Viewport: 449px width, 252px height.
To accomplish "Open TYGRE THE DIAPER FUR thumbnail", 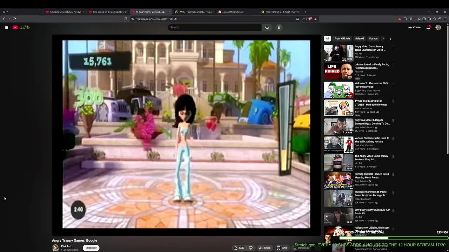I will tap(339, 108).
